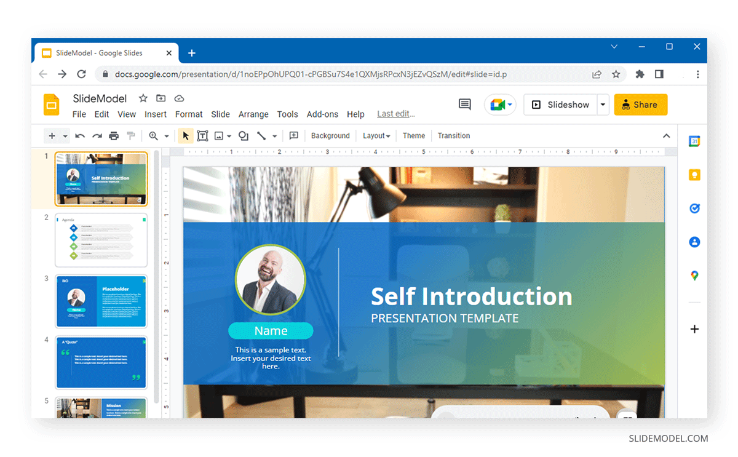The height and width of the screenshot is (457, 738).
Task: Open the Arrange menu
Action: click(x=253, y=114)
